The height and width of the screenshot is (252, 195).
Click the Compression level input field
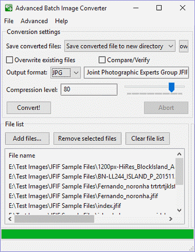point(89,89)
